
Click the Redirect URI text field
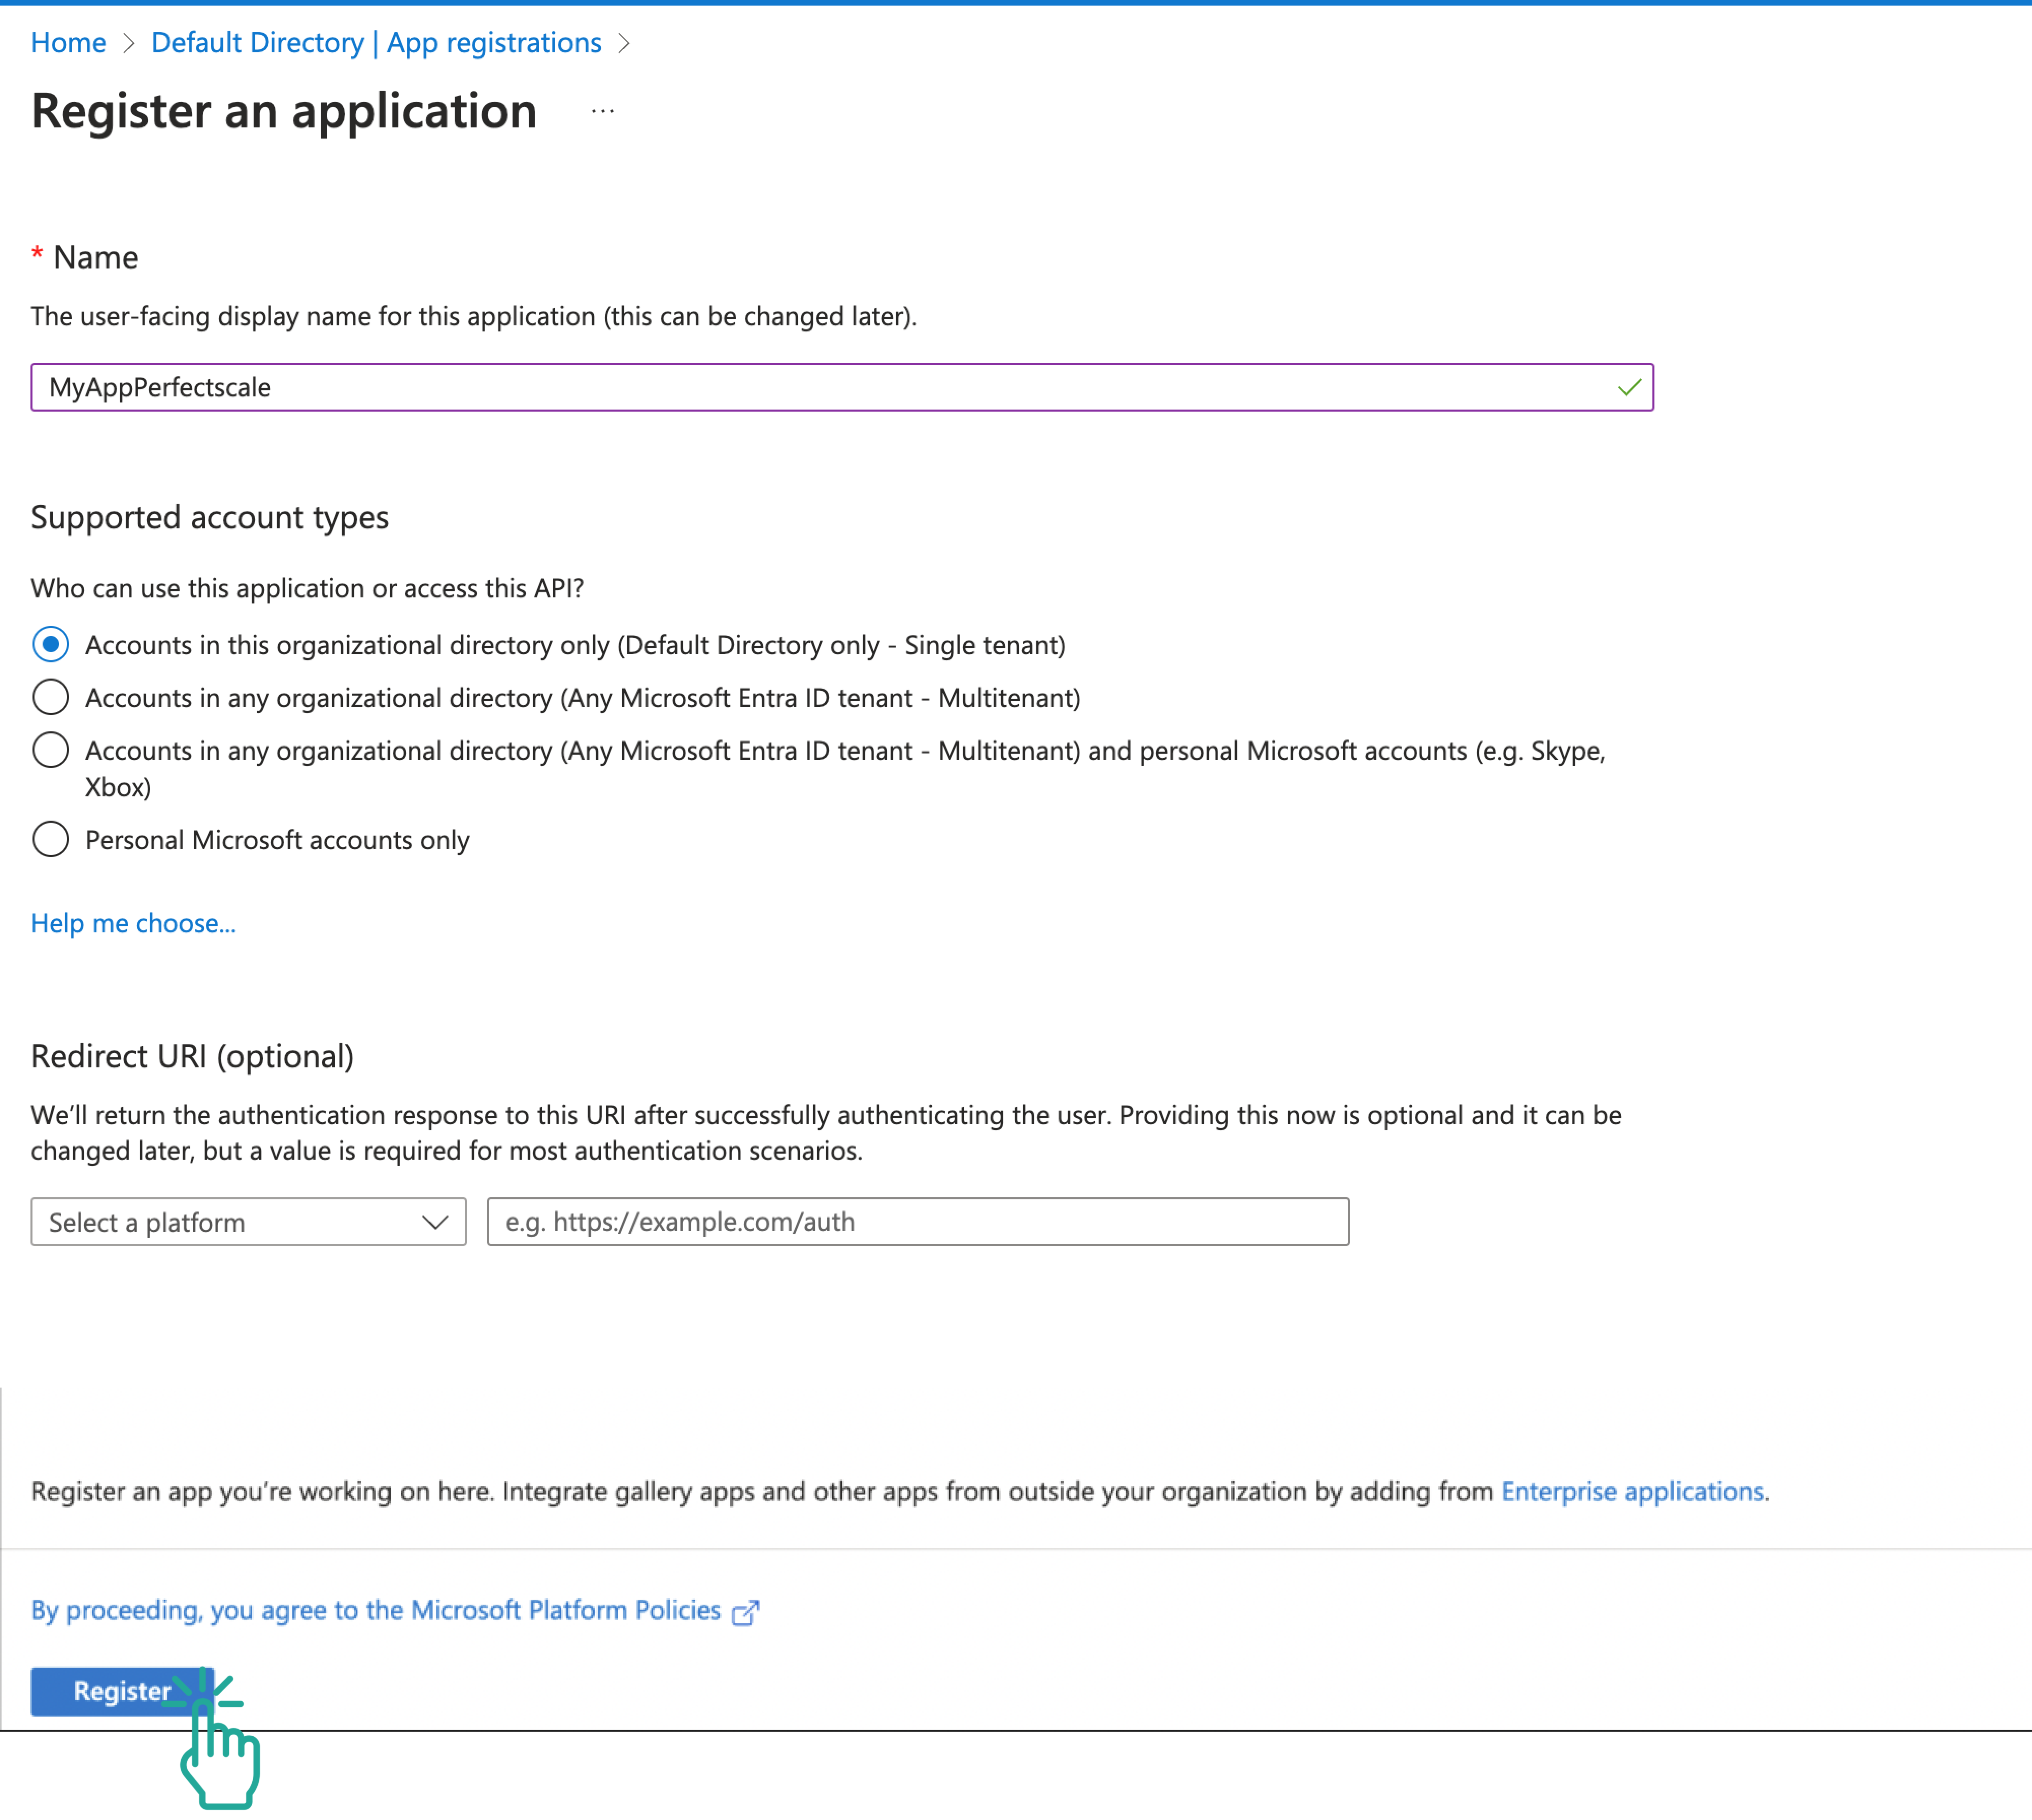(x=917, y=1222)
